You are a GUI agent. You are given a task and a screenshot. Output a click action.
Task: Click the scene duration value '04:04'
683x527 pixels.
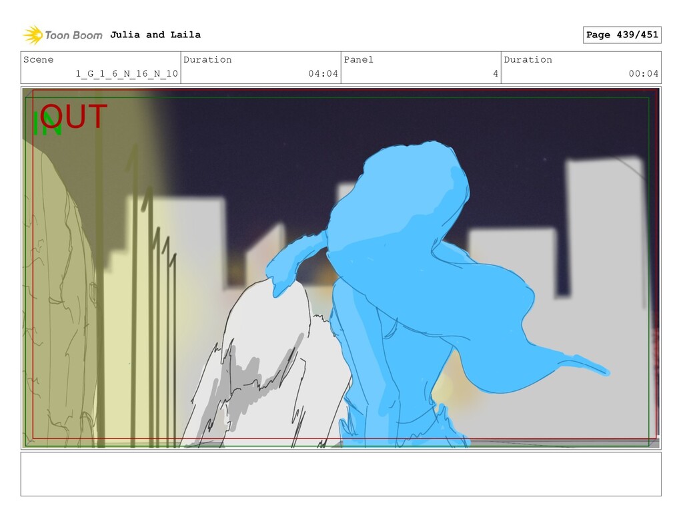(x=323, y=73)
